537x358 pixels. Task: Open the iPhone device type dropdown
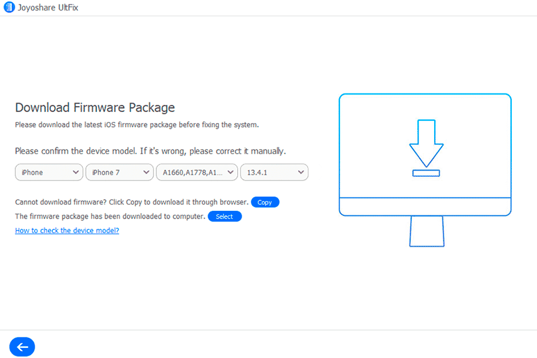tap(49, 172)
